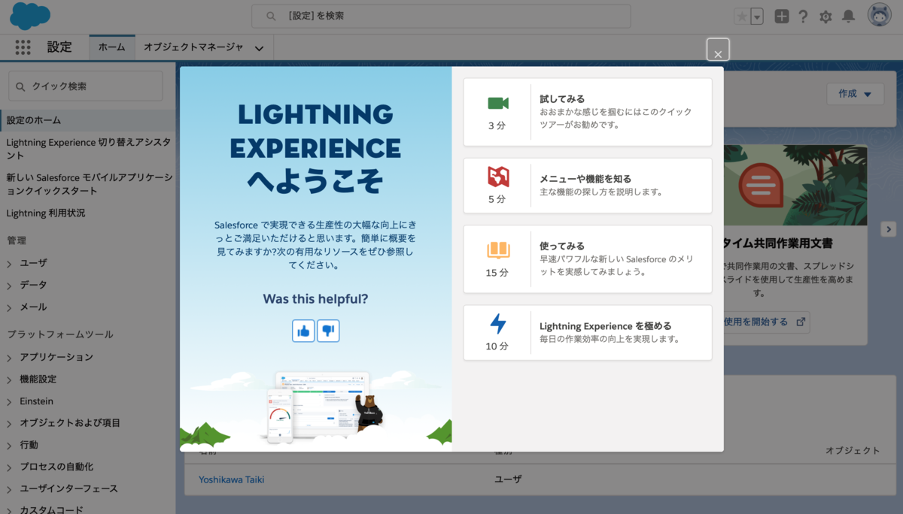Screen dimensions: 903x514
Task: Click the favorites star icon
Action: (x=742, y=17)
